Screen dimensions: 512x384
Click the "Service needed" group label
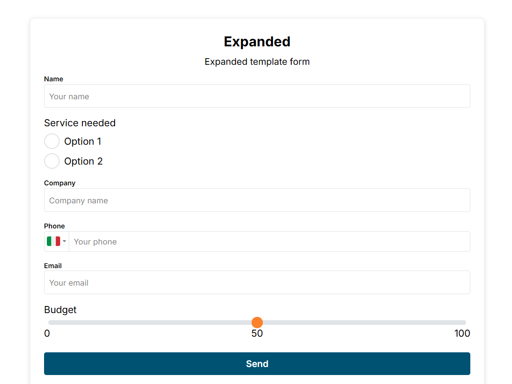pyautogui.click(x=80, y=123)
